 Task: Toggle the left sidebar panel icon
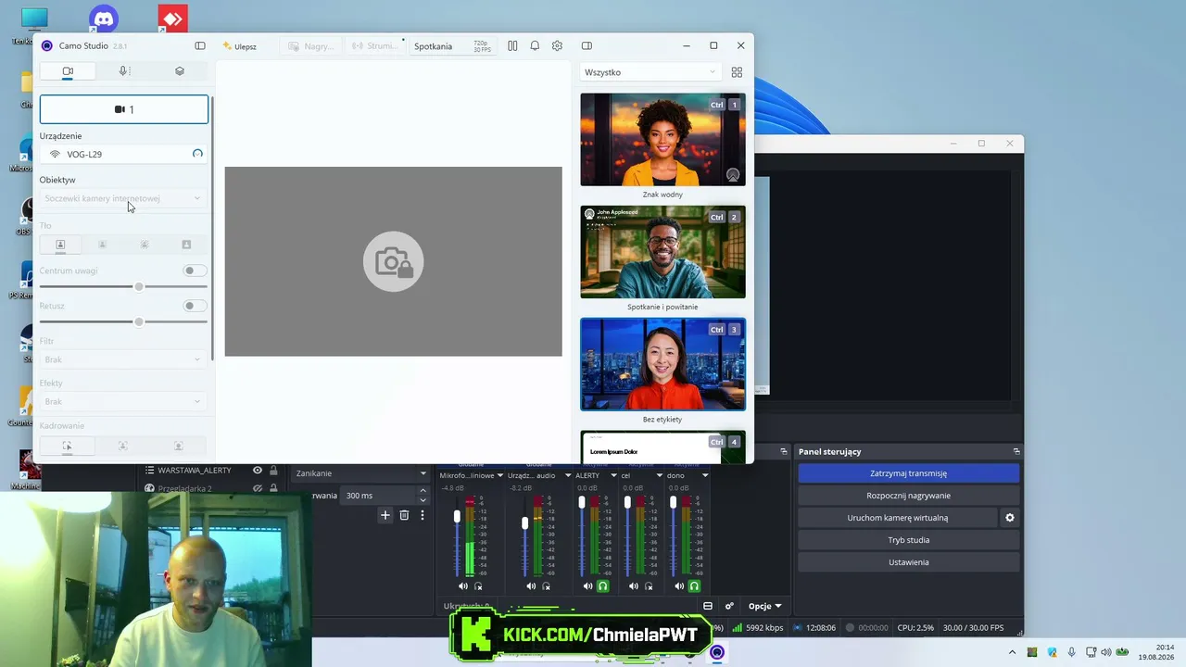[x=200, y=45]
